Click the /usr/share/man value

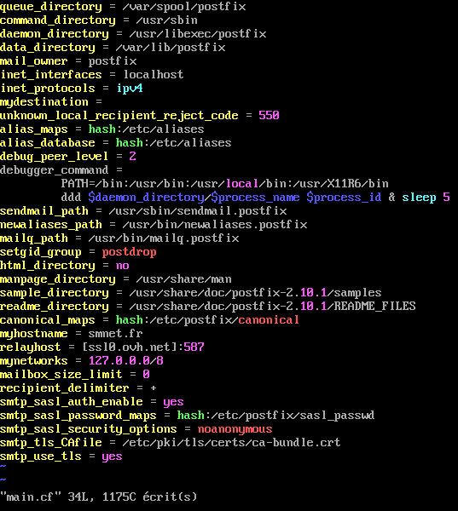183,279
